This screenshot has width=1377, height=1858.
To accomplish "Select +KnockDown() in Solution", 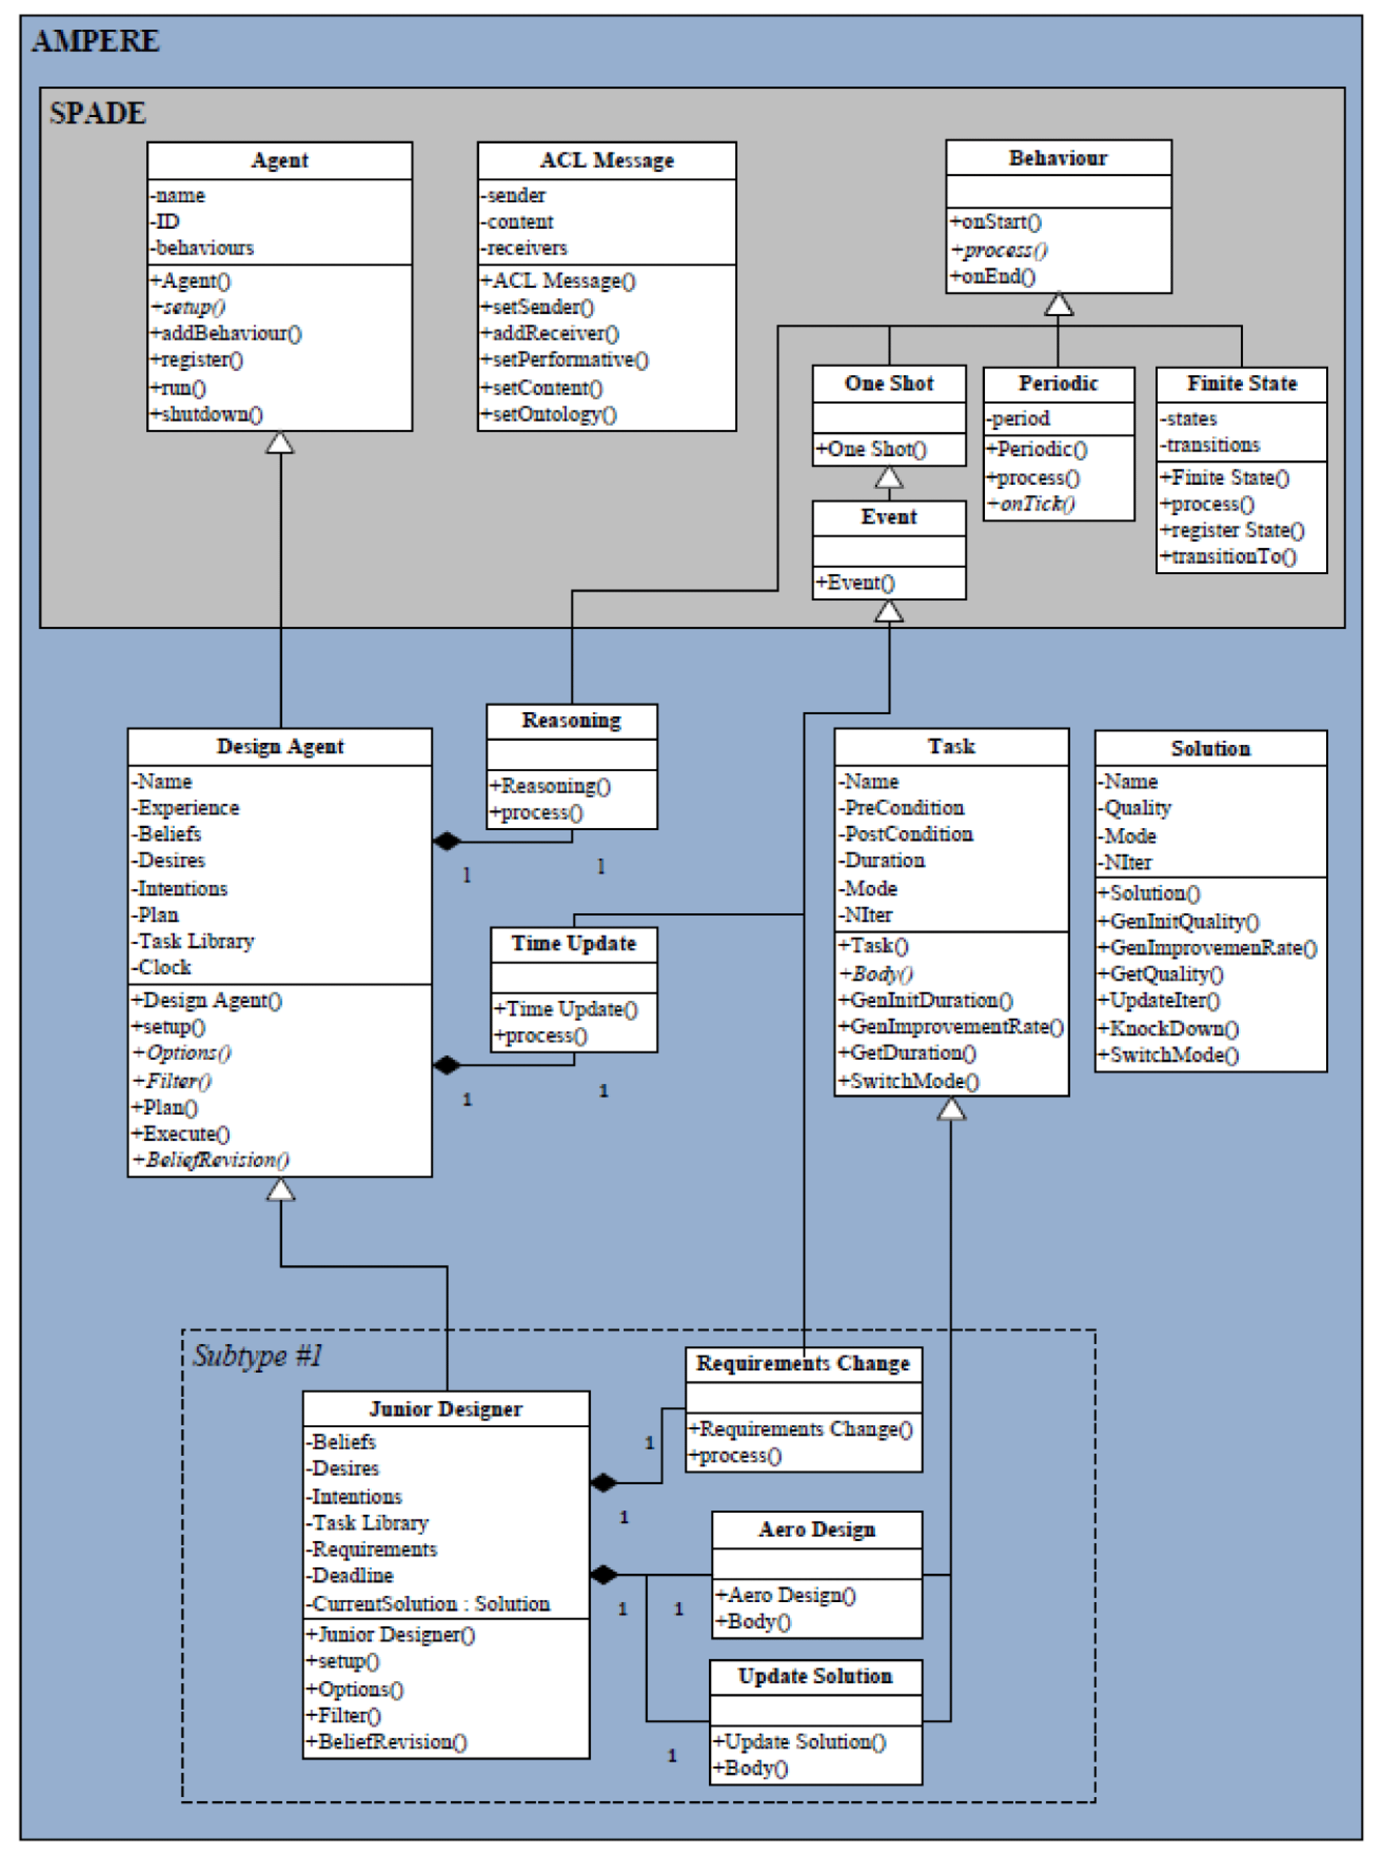I will click(x=1169, y=1029).
